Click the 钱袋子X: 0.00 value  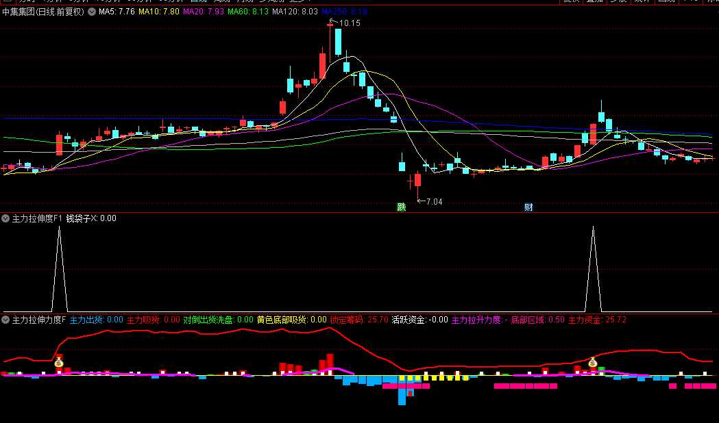(91, 218)
